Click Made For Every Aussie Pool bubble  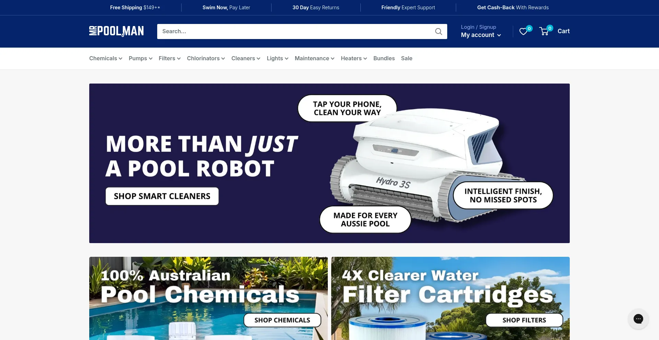click(365, 219)
